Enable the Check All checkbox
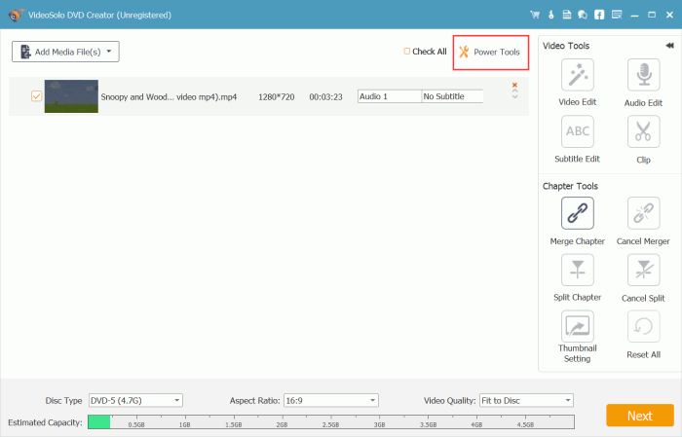Screen dimensions: 682x437 pyautogui.click(x=406, y=52)
